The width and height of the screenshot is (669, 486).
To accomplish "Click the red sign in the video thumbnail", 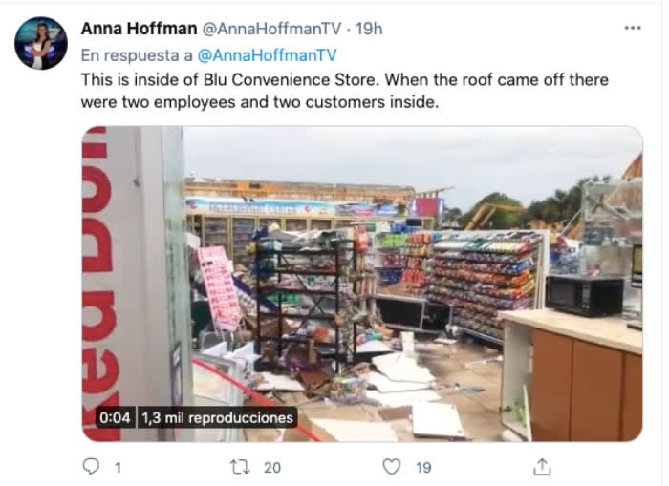I will click(219, 288).
